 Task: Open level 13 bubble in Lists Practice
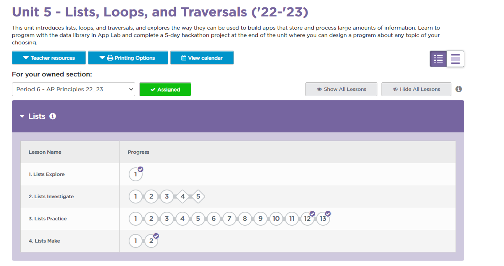click(x=323, y=219)
